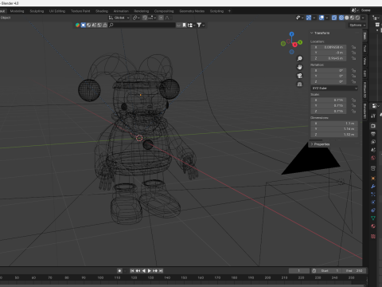Toggle viewport overlays button
Image resolution: width=382 pixels, height=287 pixels.
322,18
